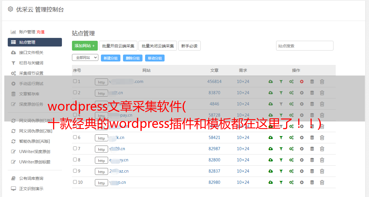Click the trash icon in row 2

pyautogui.click(x=322, y=93)
